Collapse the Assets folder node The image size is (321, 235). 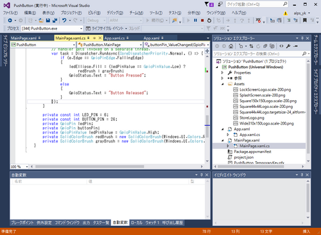click(x=223, y=84)
